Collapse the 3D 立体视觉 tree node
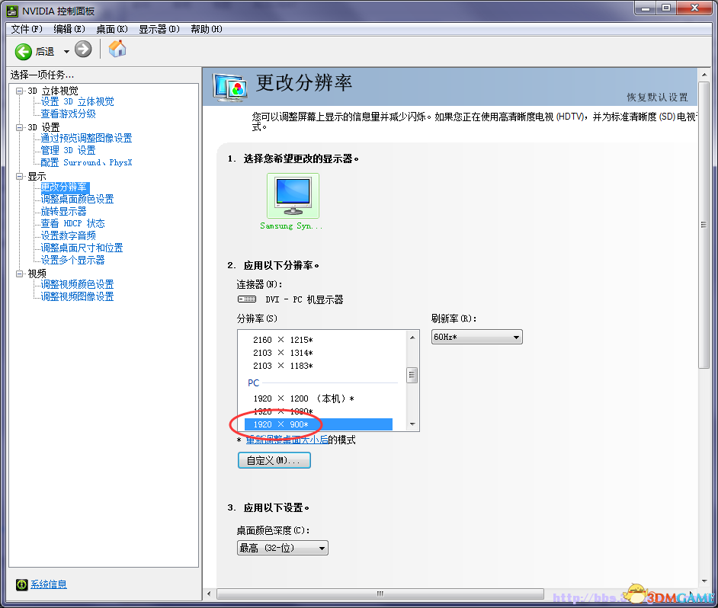Screen dimensions: 718x608 tap(19, 91)
